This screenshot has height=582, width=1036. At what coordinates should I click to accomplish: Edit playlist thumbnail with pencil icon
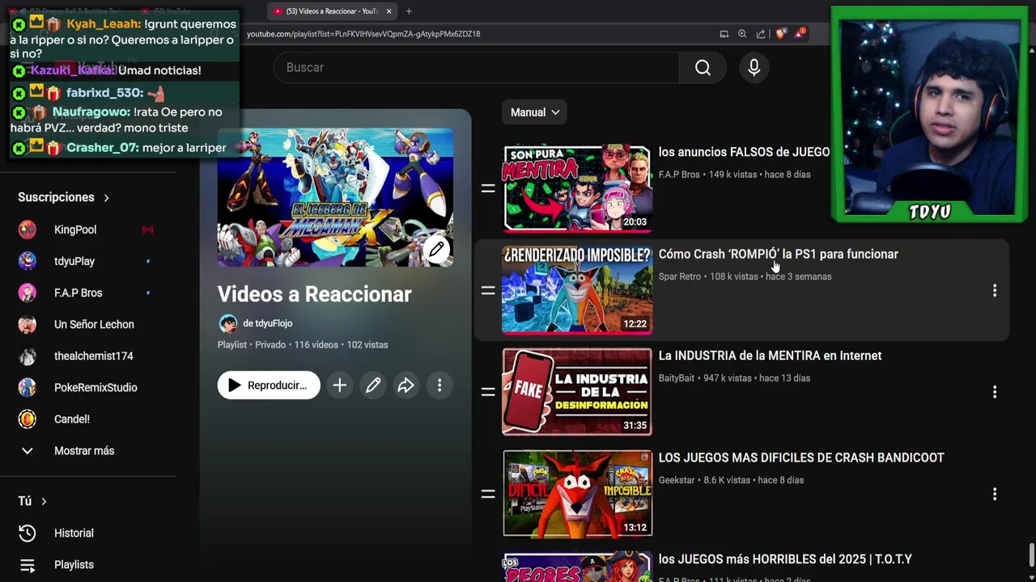[436, 250]
